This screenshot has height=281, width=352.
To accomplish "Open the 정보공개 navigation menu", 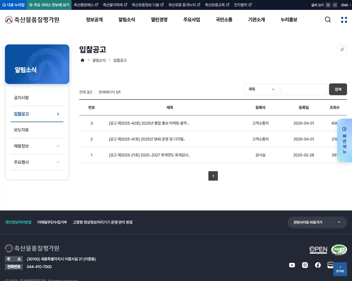I will click(94, 19).
